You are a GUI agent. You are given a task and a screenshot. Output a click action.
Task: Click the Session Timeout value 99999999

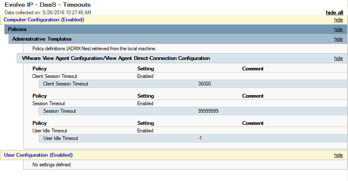pos(208,111)
